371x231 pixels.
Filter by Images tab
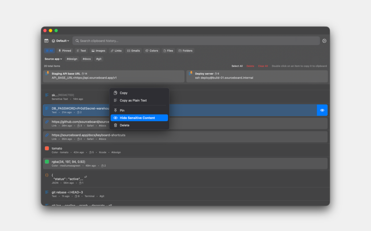point(99,51)
